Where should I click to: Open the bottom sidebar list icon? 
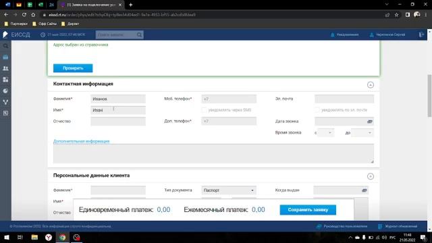pyautogui.click(x=5, y=113)
